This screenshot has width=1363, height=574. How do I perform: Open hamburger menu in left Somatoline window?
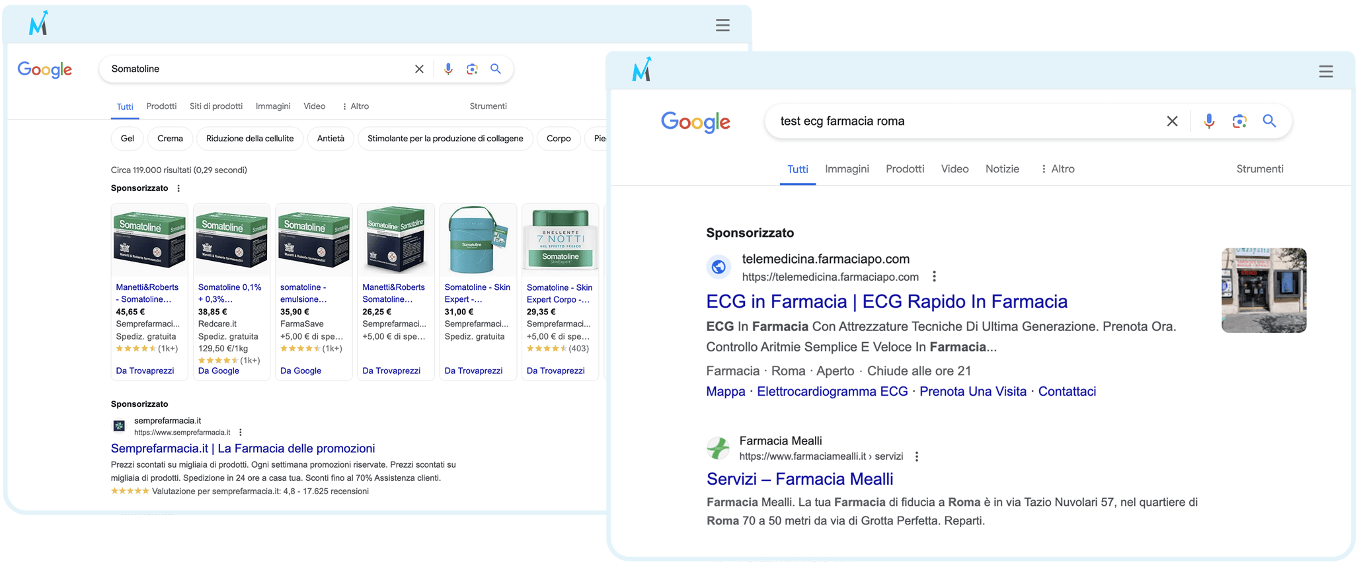(x=722, y=25)
